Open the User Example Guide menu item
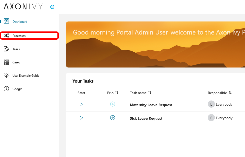This screenshot has height=157, width=245. pyautogui.click(x=26, y=76)
